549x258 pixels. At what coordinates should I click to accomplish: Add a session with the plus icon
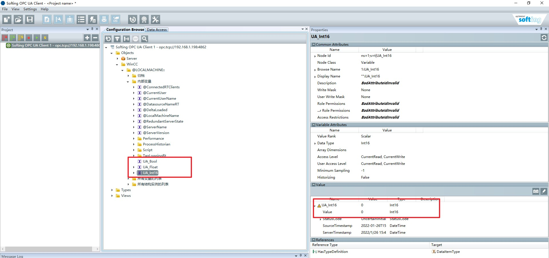87,37
